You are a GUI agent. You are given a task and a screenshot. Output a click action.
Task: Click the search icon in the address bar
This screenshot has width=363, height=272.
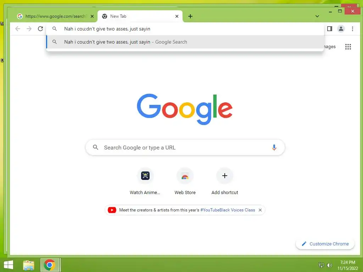tap(54, 29)
